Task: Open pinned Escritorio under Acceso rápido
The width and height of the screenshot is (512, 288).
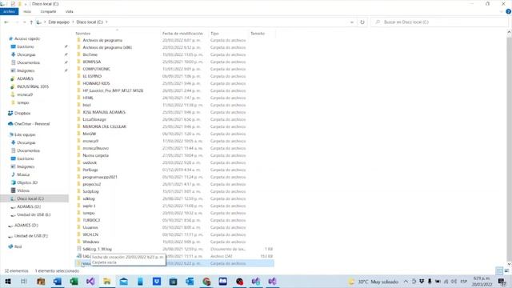Action: pos(26,46)
